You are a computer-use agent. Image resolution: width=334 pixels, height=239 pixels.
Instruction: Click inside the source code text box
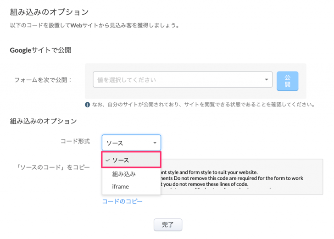click(242, 177)
